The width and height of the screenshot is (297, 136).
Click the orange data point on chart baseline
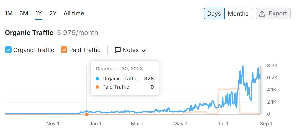(87, 114)
